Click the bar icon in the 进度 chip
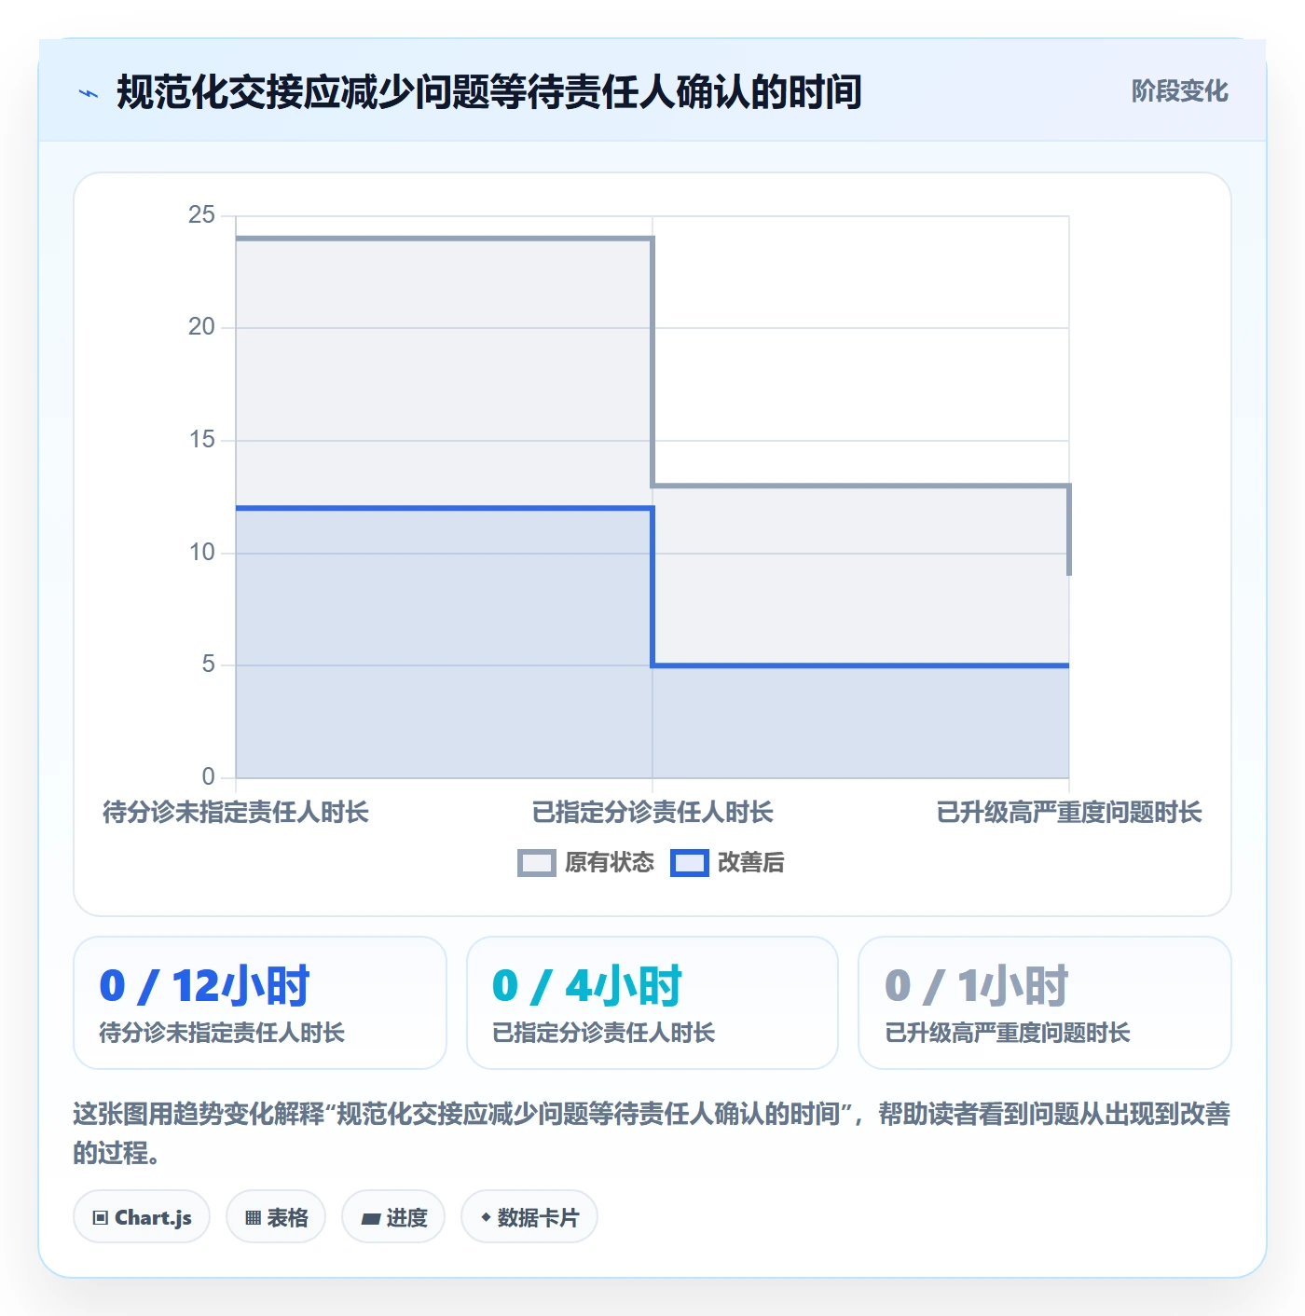Image resolution: width=1305 pixels, height=1316 pixels. tap(371, 1218)
